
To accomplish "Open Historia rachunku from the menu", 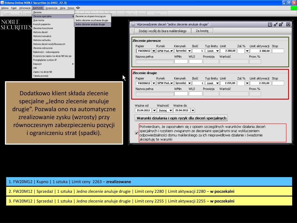I will point(53,40).
